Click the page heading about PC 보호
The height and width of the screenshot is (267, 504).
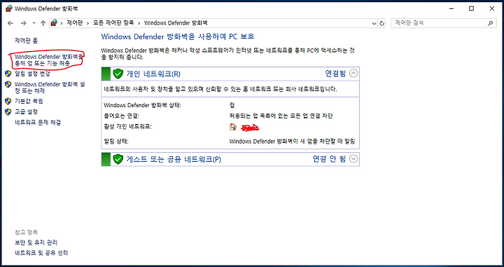(x=178, y=36)
